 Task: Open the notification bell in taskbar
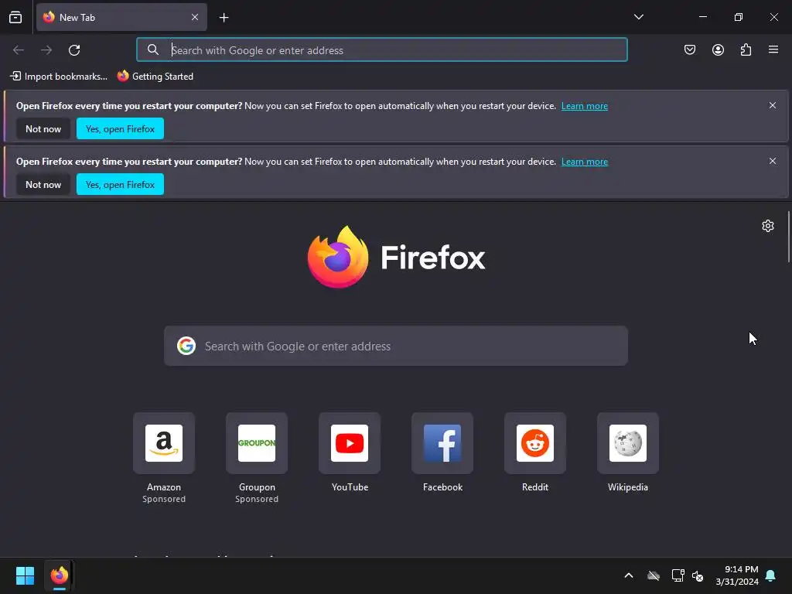coord(771,575)
